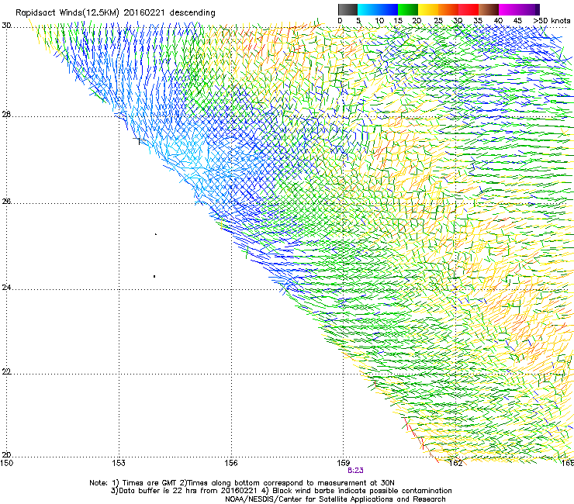The image size is (574, 504).
Task: Click the legend tick label '10'
Action: click(379, 21)
